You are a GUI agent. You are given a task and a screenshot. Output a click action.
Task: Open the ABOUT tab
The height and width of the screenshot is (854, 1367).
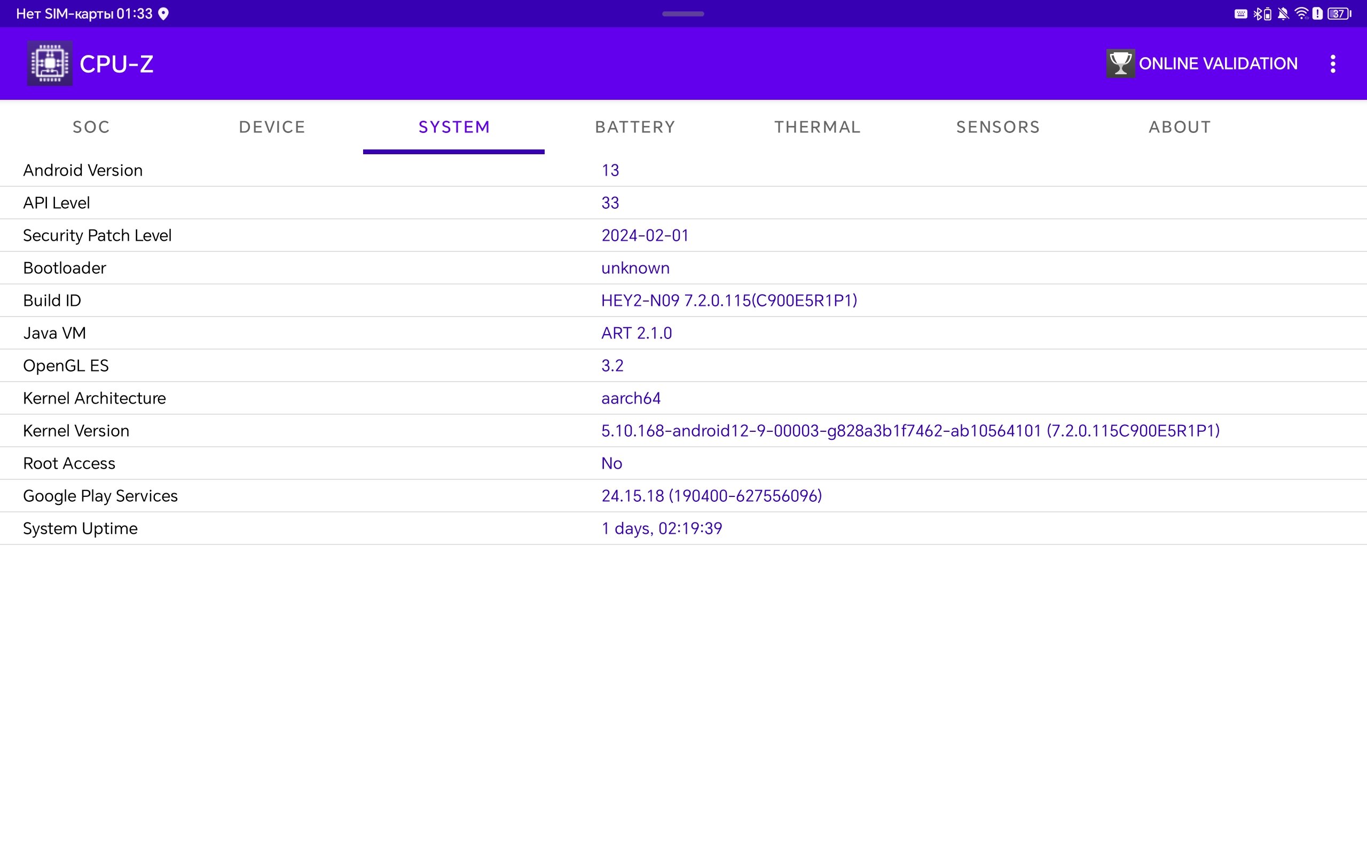1180,127
